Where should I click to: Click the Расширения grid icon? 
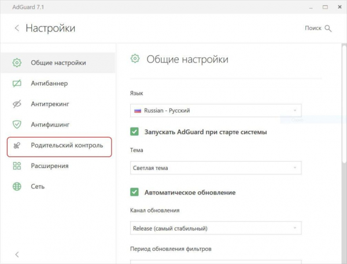17,166
